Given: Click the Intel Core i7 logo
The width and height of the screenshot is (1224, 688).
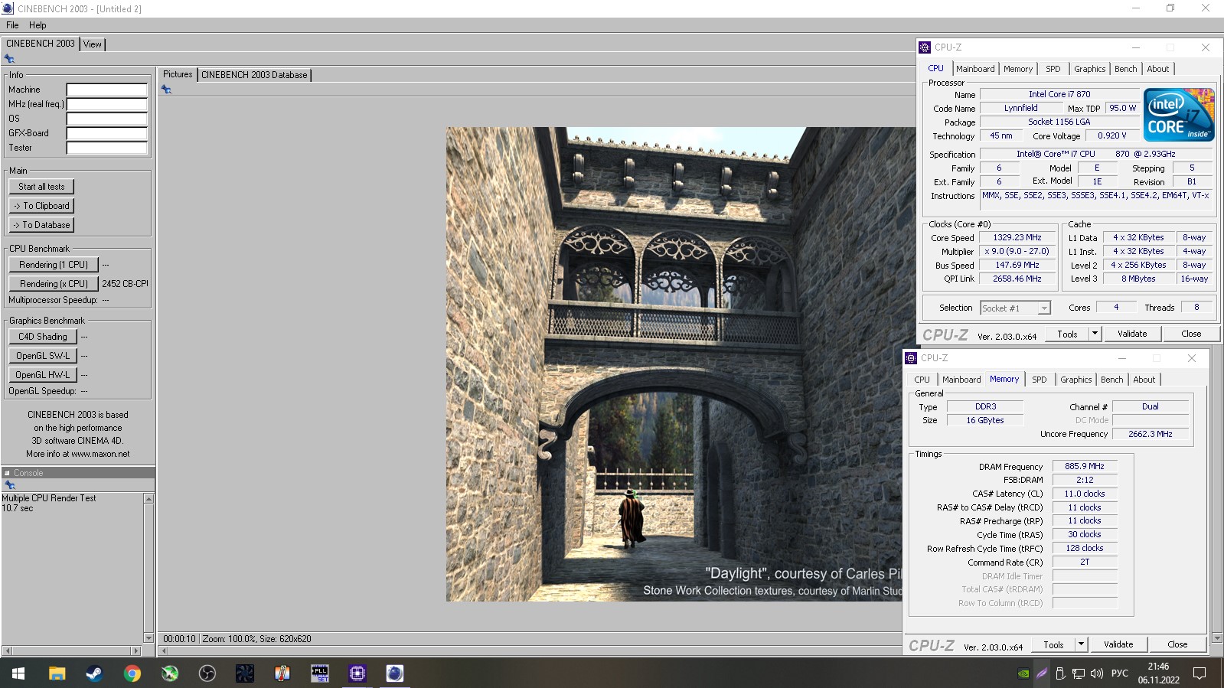Looking at the screenshot, I should click(1179, 115).
